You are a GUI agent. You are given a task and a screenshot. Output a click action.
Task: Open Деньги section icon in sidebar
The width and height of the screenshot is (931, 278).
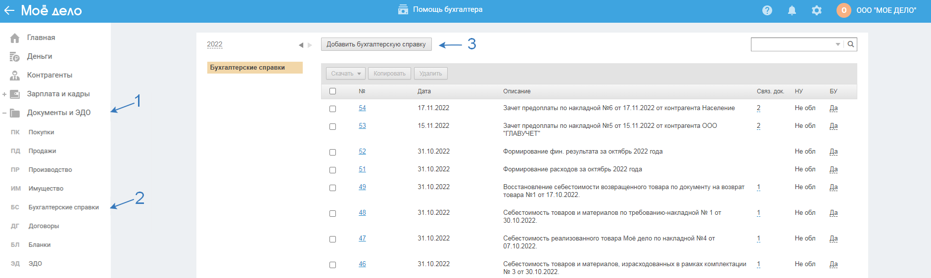pos(15,57)
